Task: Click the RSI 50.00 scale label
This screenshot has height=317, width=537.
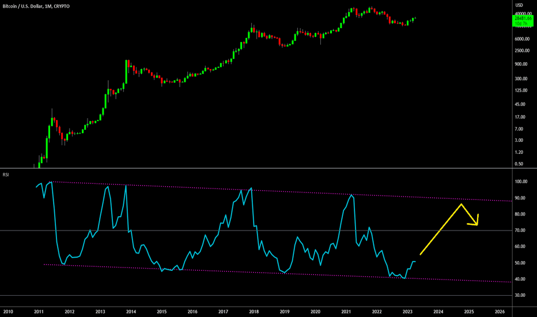Action: [520, 263]
